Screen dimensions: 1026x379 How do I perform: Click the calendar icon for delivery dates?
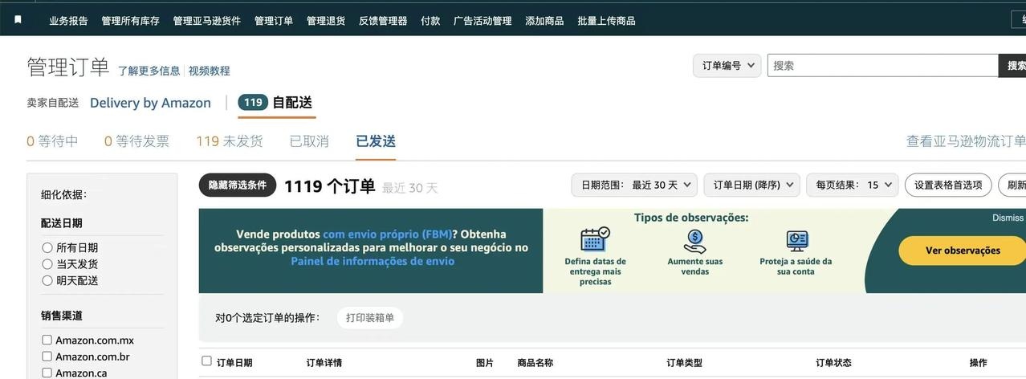(595, 239)
